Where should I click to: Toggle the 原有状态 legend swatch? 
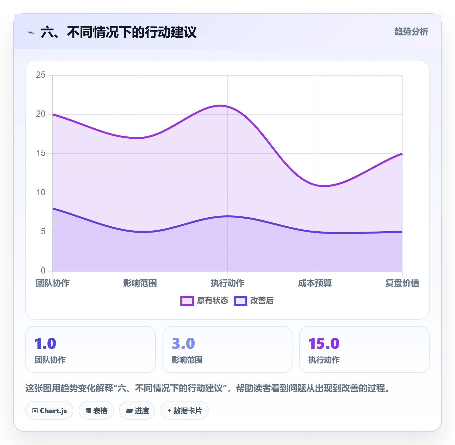[x=187, y=301]
